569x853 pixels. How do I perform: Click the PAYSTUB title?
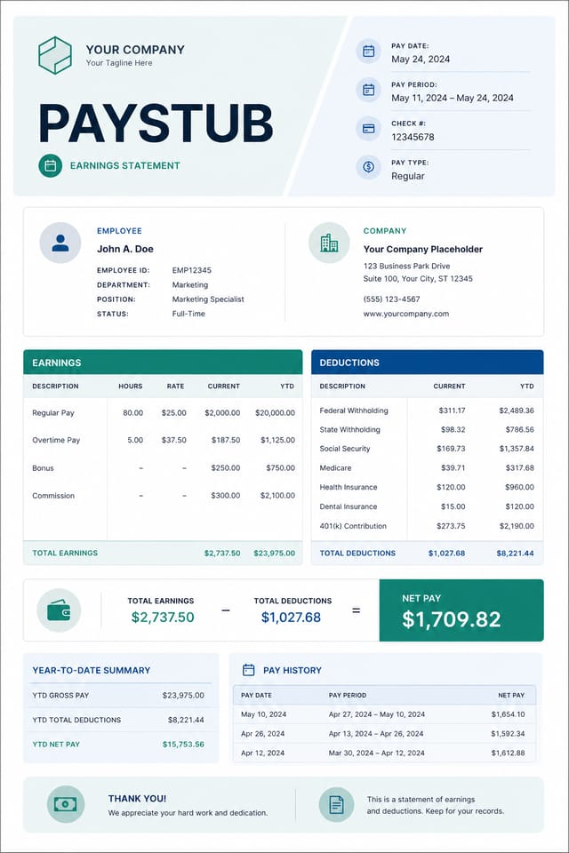pos(156,124)
